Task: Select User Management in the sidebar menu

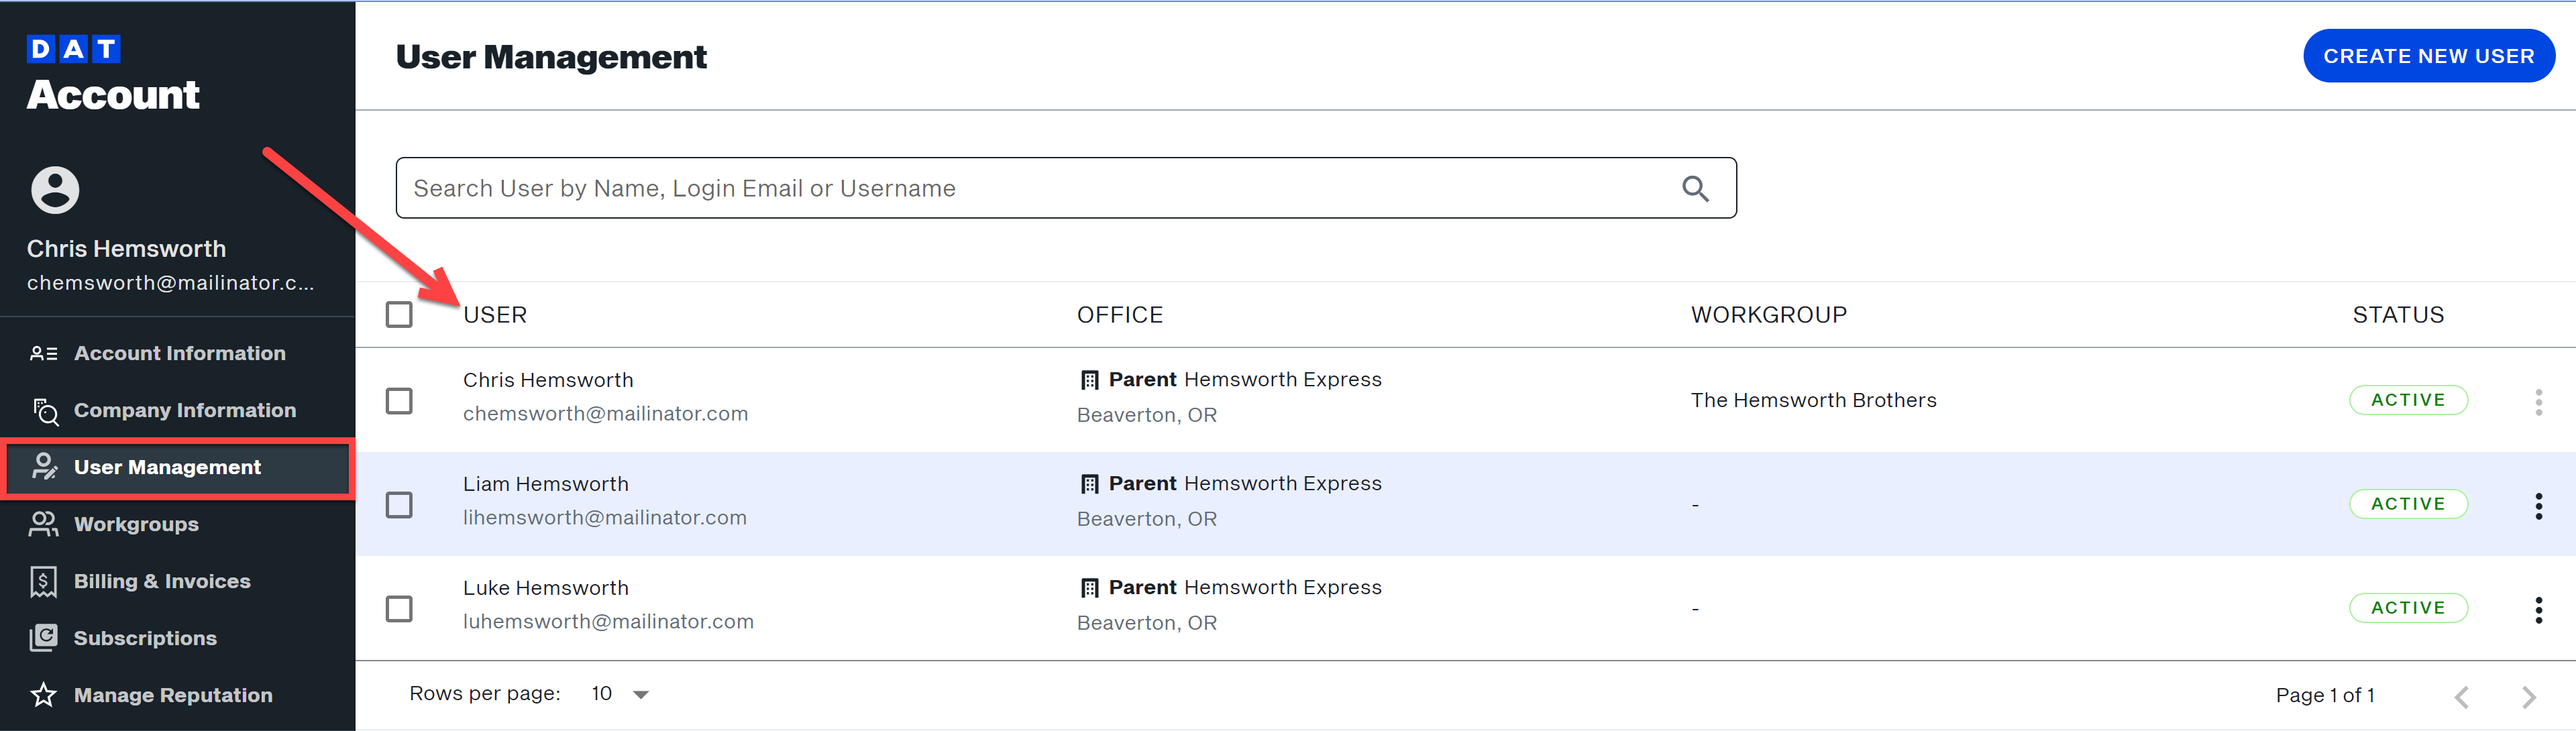Action: 167,467
